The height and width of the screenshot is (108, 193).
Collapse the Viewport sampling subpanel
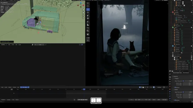[174, 78]
